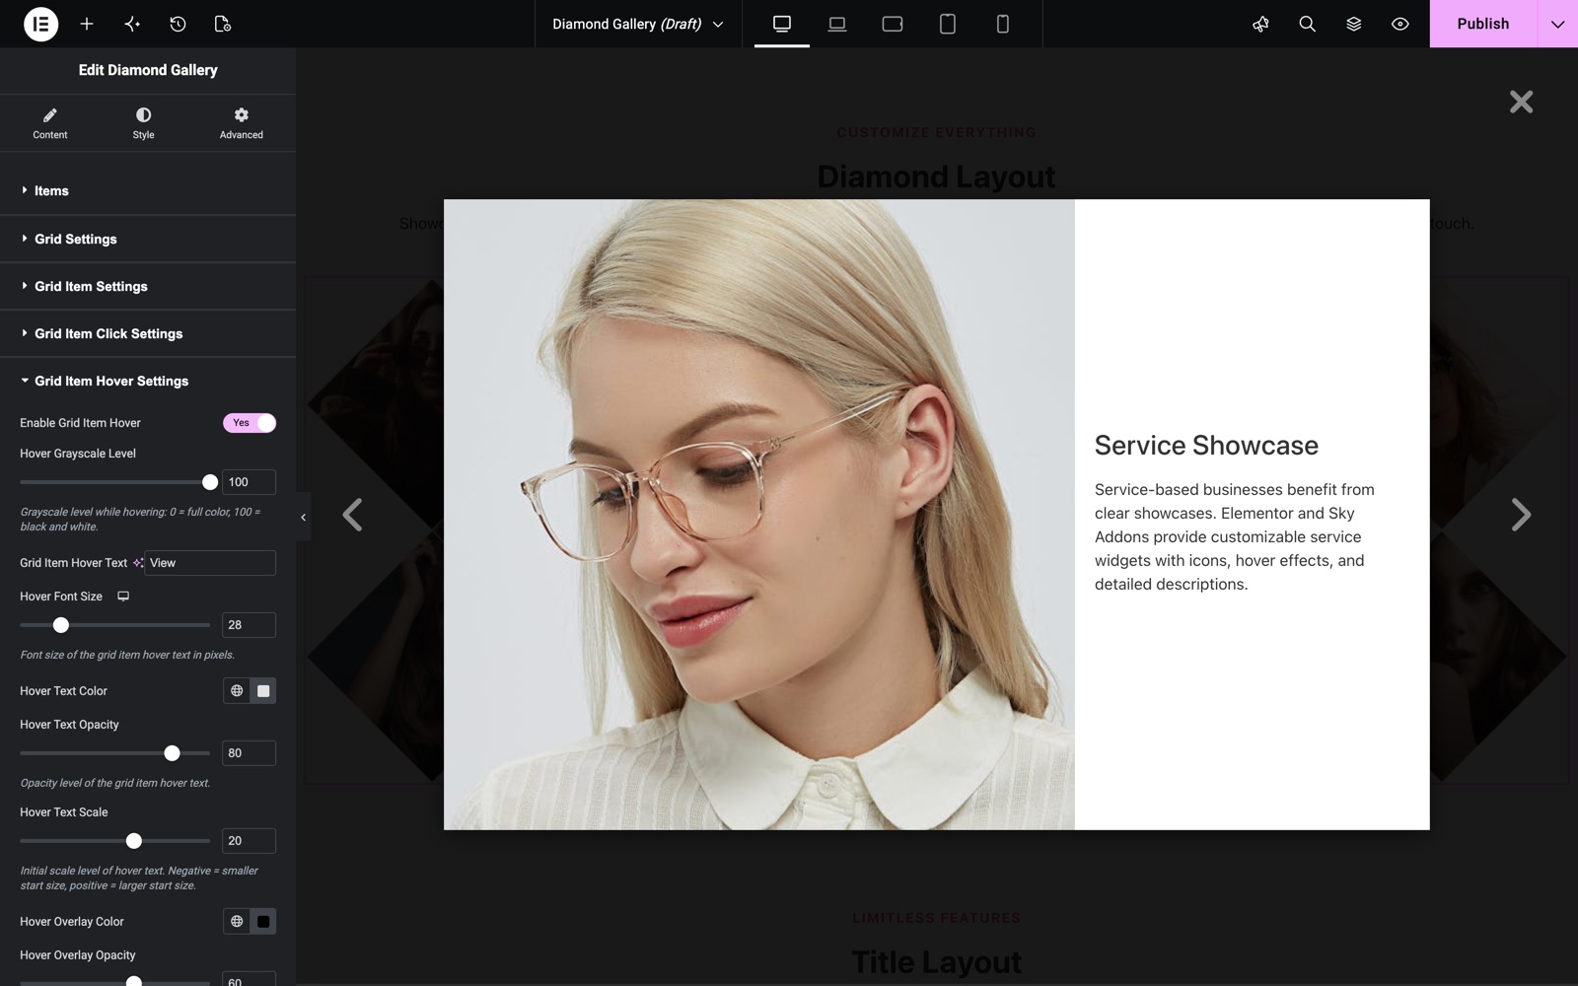1578x986 pixels.
Task: Open the What's New megaphone icon
Action: [1260, 24]
